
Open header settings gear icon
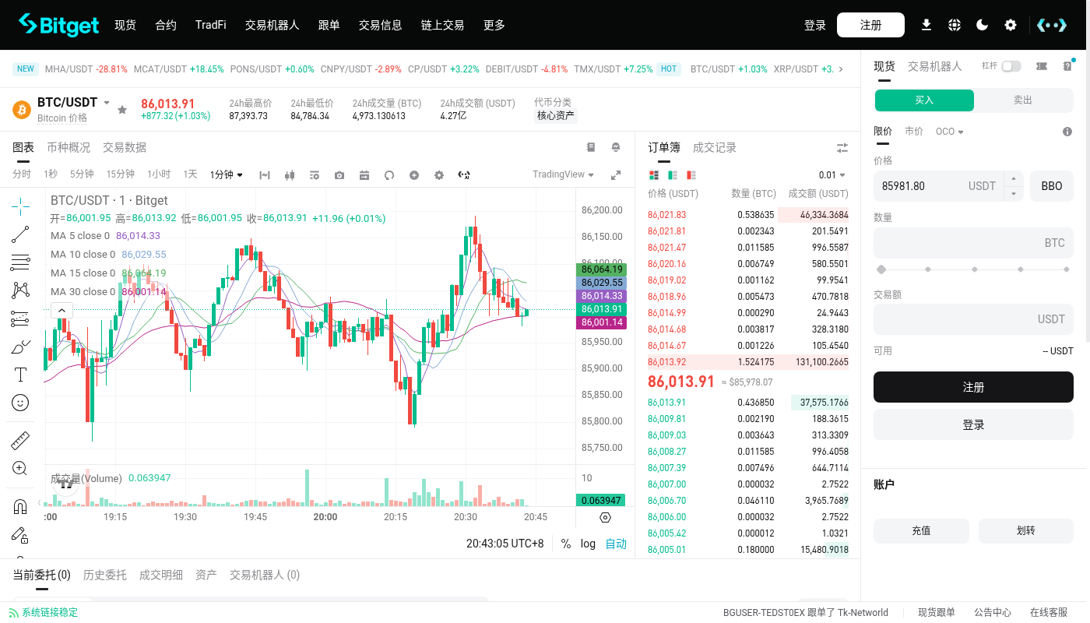[x=1011, y=25]
